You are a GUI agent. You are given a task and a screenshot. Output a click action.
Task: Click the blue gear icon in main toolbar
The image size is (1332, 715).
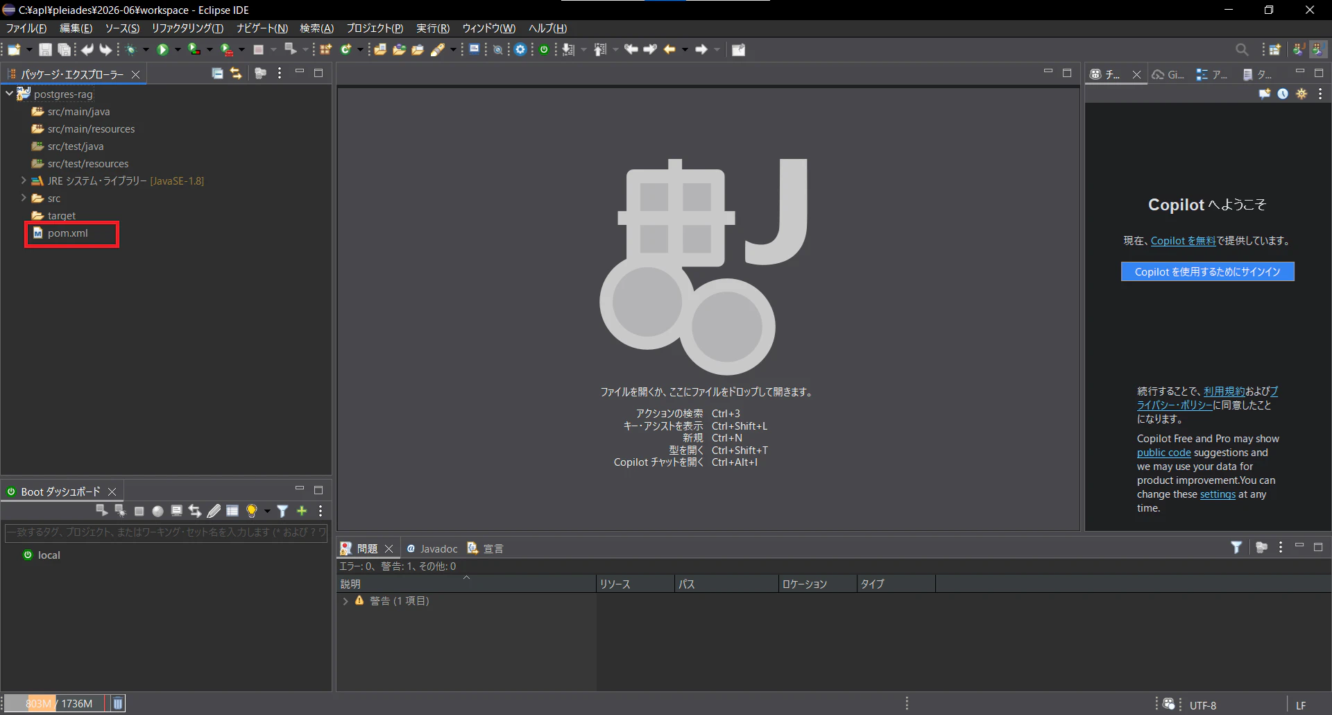pyautogui.click(x=520, y=49)
